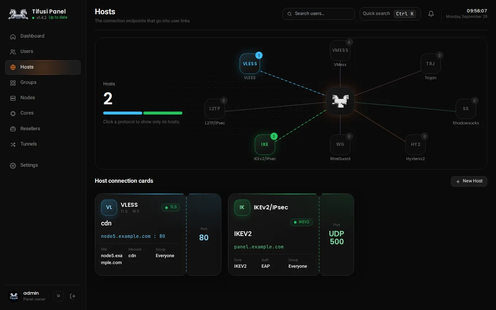Open notifications bell
Viewport: 496px width, 310px height.
point(431,14)
